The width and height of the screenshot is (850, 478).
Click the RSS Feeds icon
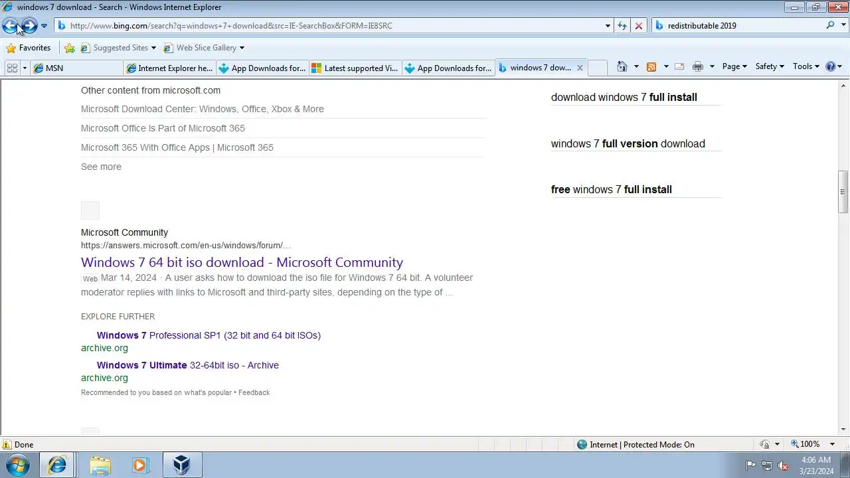click(651, 66)
